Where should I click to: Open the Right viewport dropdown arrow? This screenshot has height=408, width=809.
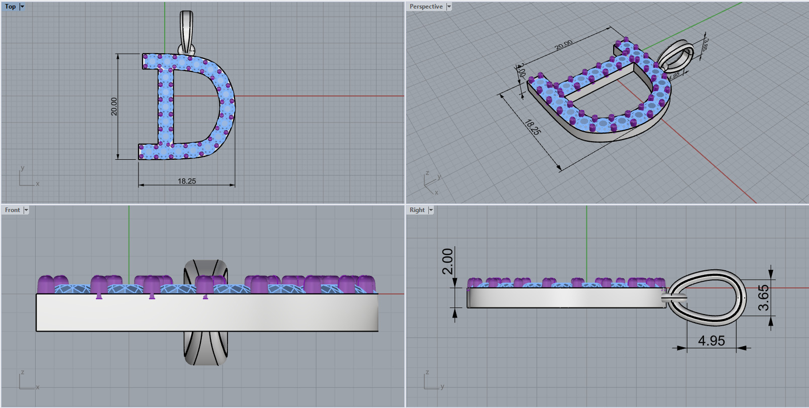(x=431, y=210)
